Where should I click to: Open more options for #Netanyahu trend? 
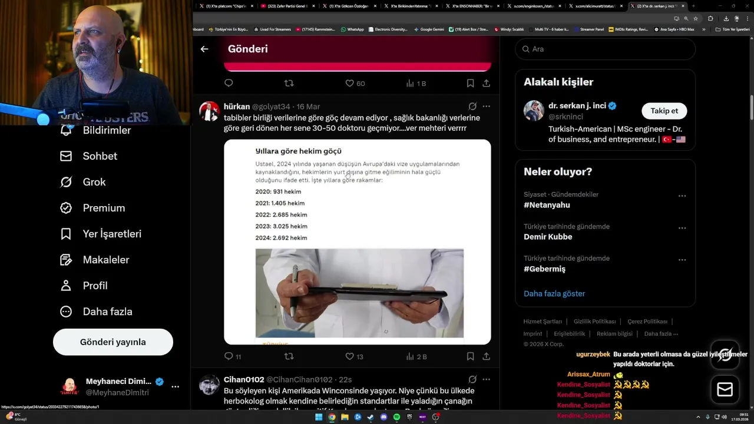click(682, 196)
